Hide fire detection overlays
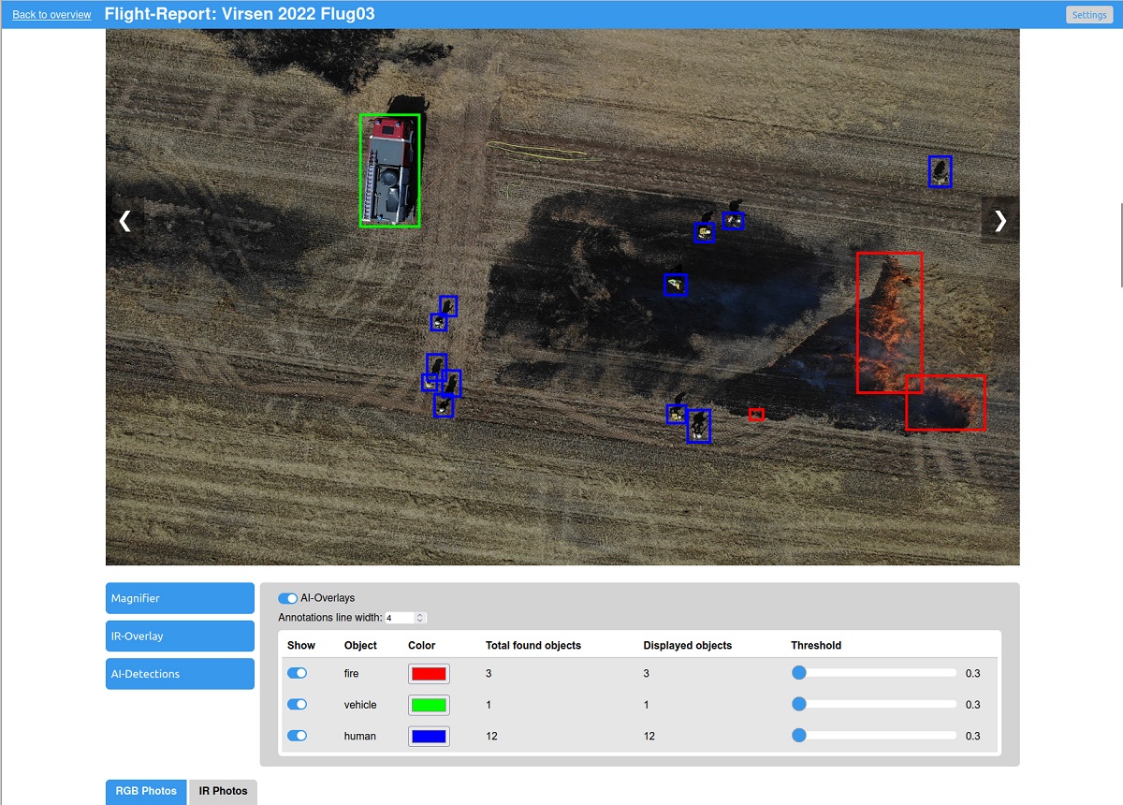1123x805 pixels. [x=297, y=673]
